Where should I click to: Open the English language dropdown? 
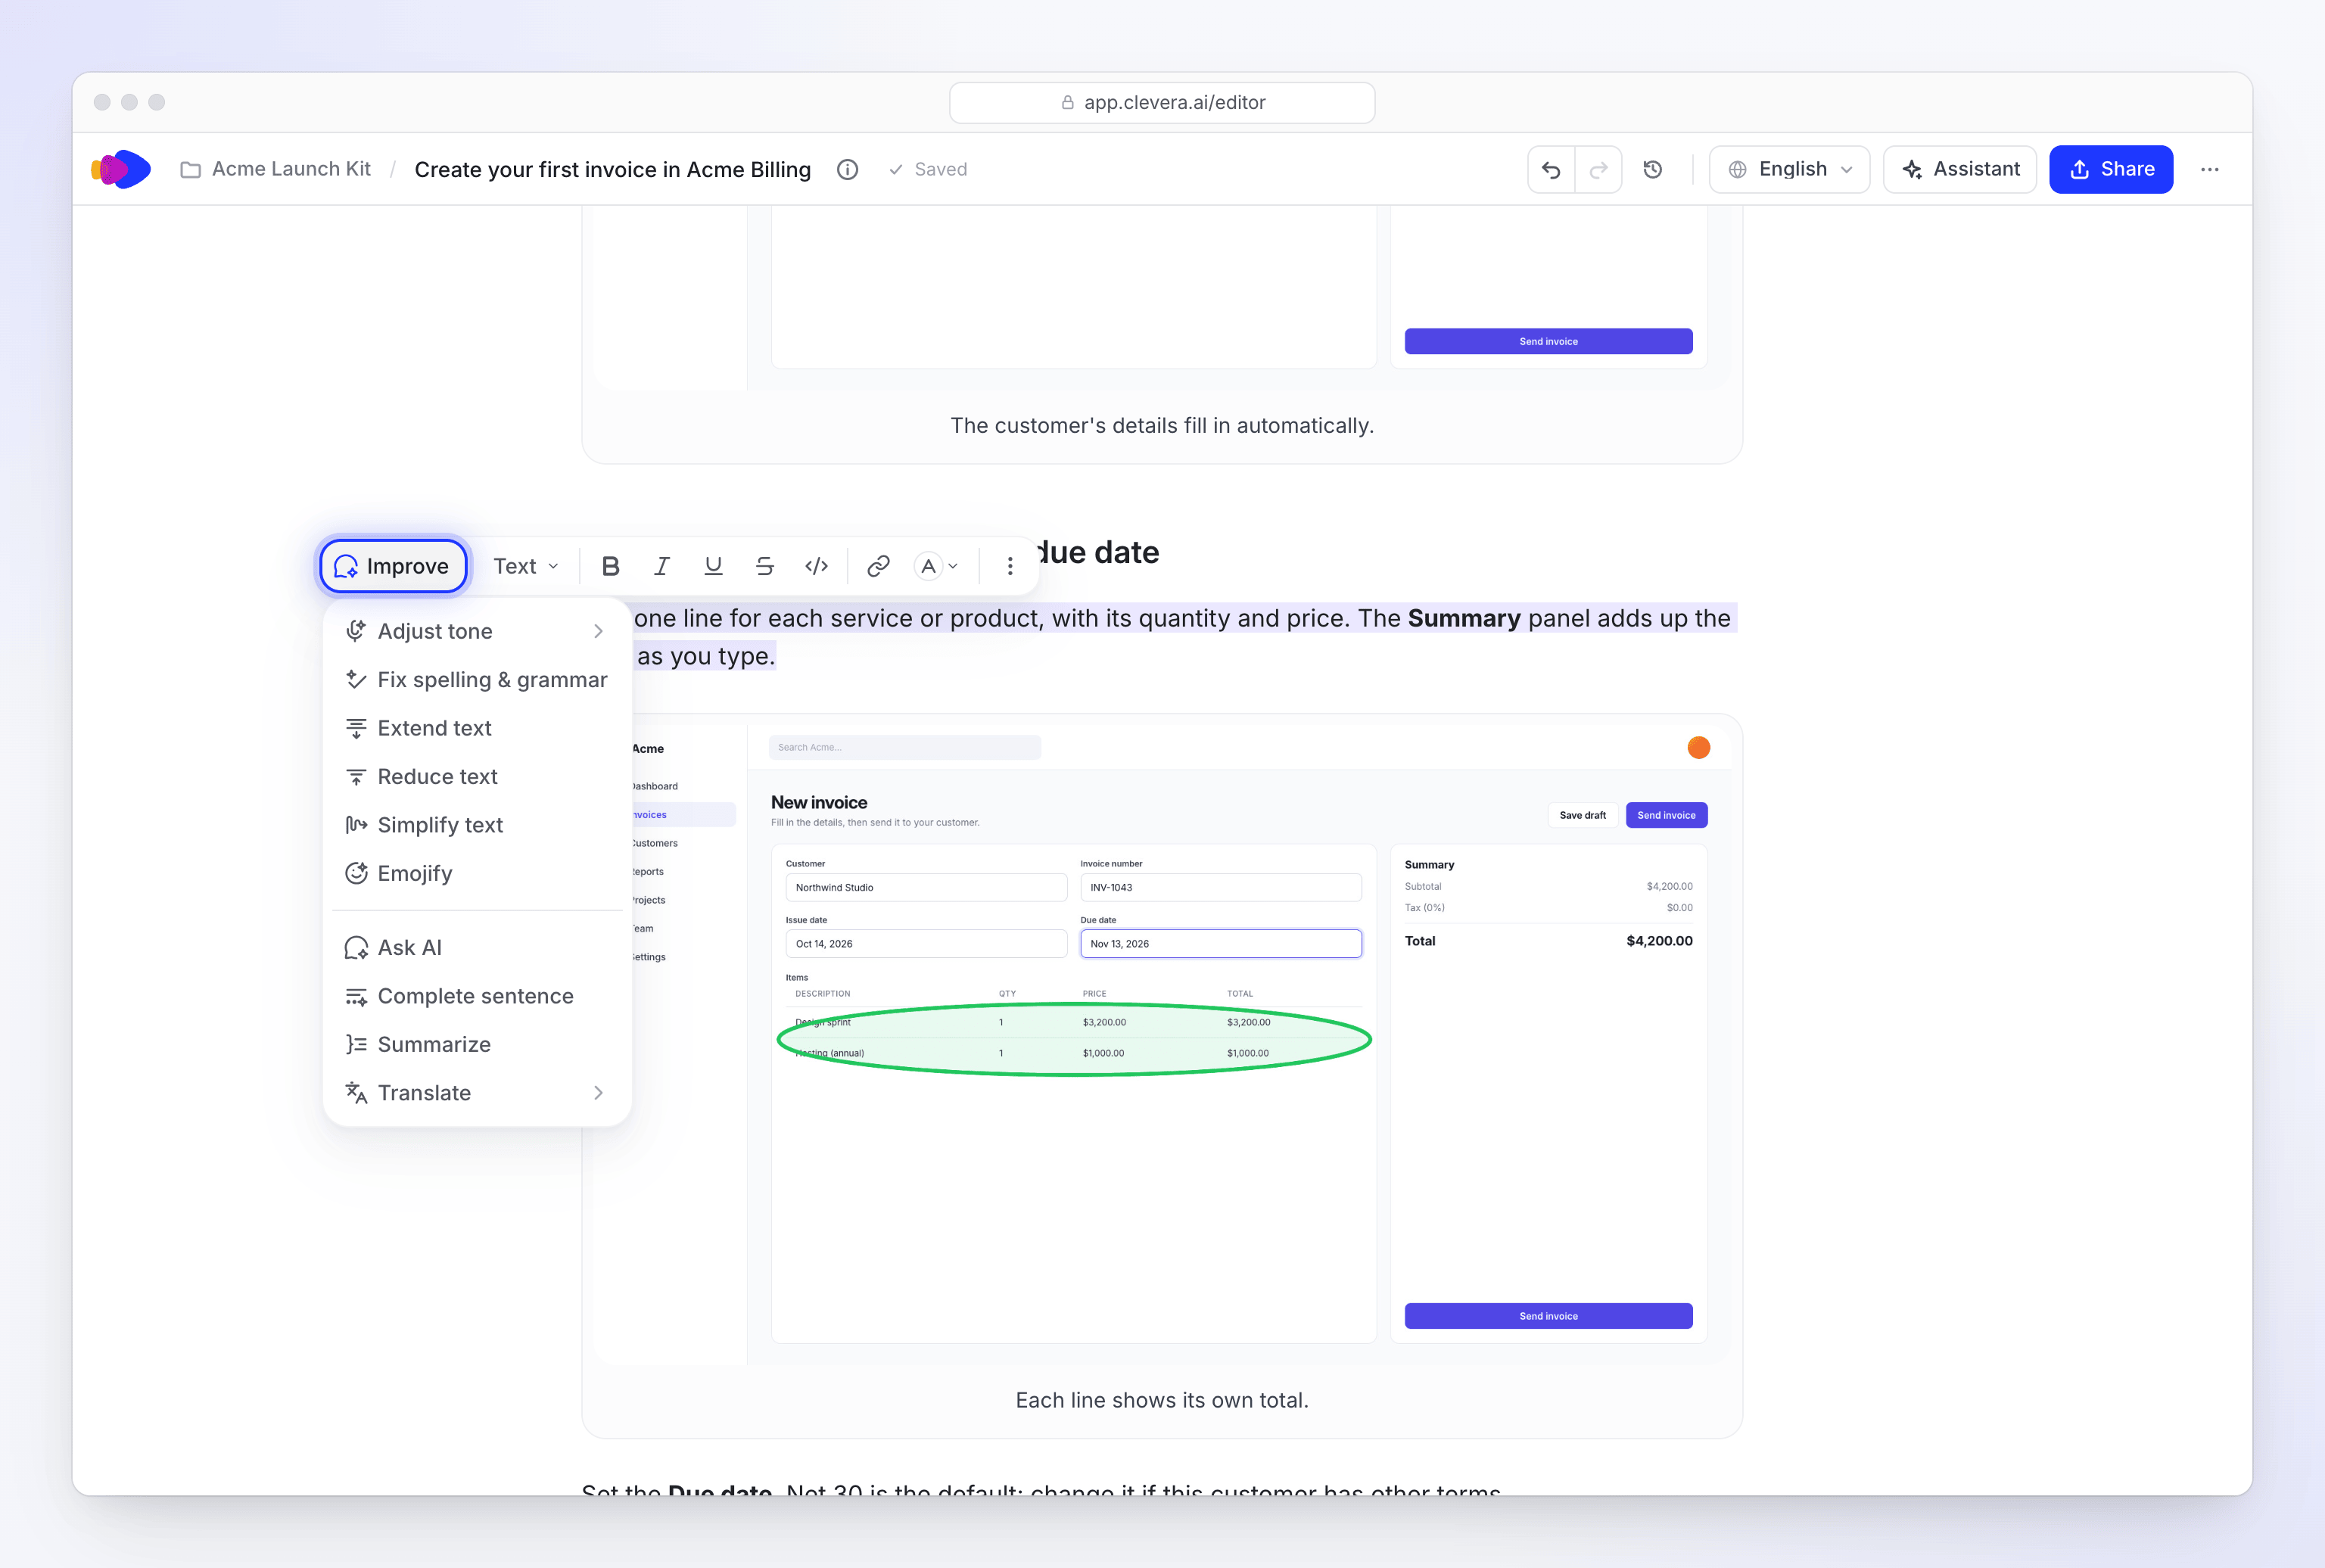tap(1789, 169)
